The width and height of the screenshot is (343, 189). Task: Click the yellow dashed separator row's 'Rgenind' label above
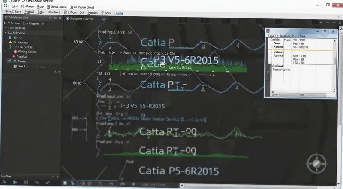click(x=278, y=47)
